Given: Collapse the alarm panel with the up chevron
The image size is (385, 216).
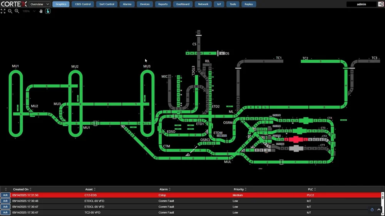Looking at the screenshot, I should point(379,209).
